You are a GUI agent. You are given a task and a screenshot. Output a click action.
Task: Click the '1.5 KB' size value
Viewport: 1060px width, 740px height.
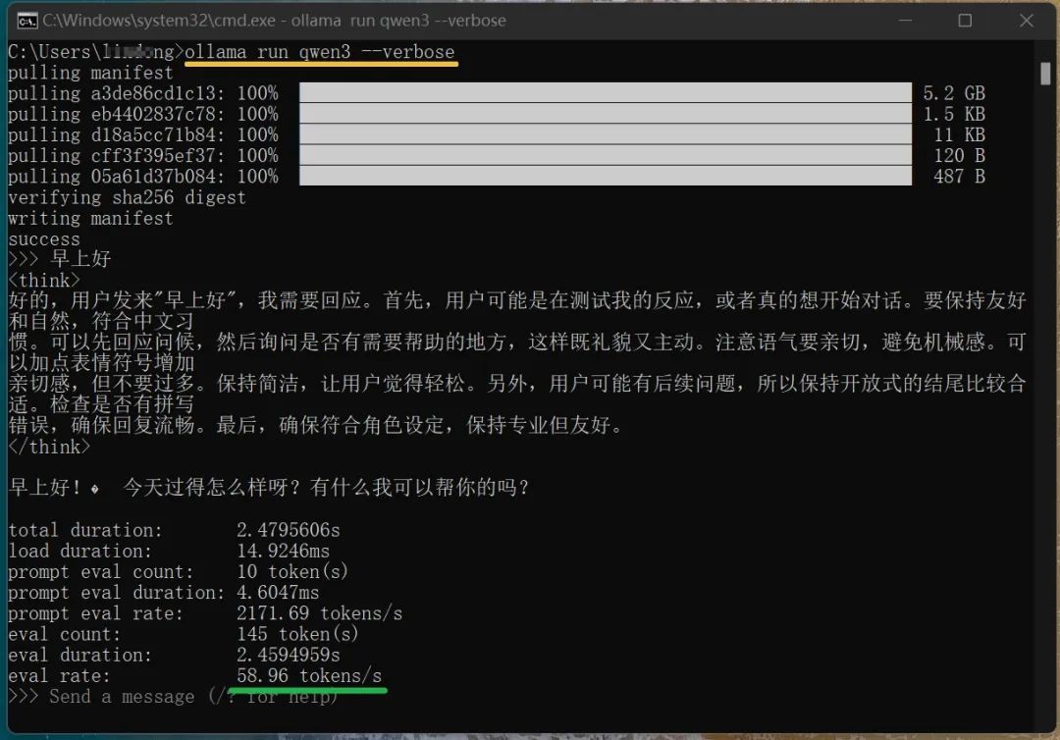954,114
